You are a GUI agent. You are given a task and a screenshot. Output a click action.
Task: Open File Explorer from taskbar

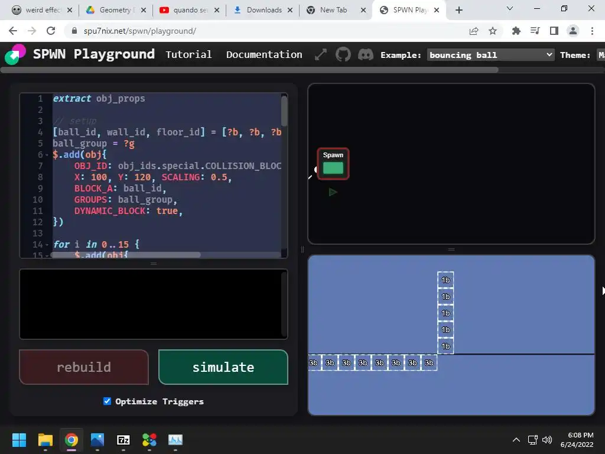tap(45, 440)
